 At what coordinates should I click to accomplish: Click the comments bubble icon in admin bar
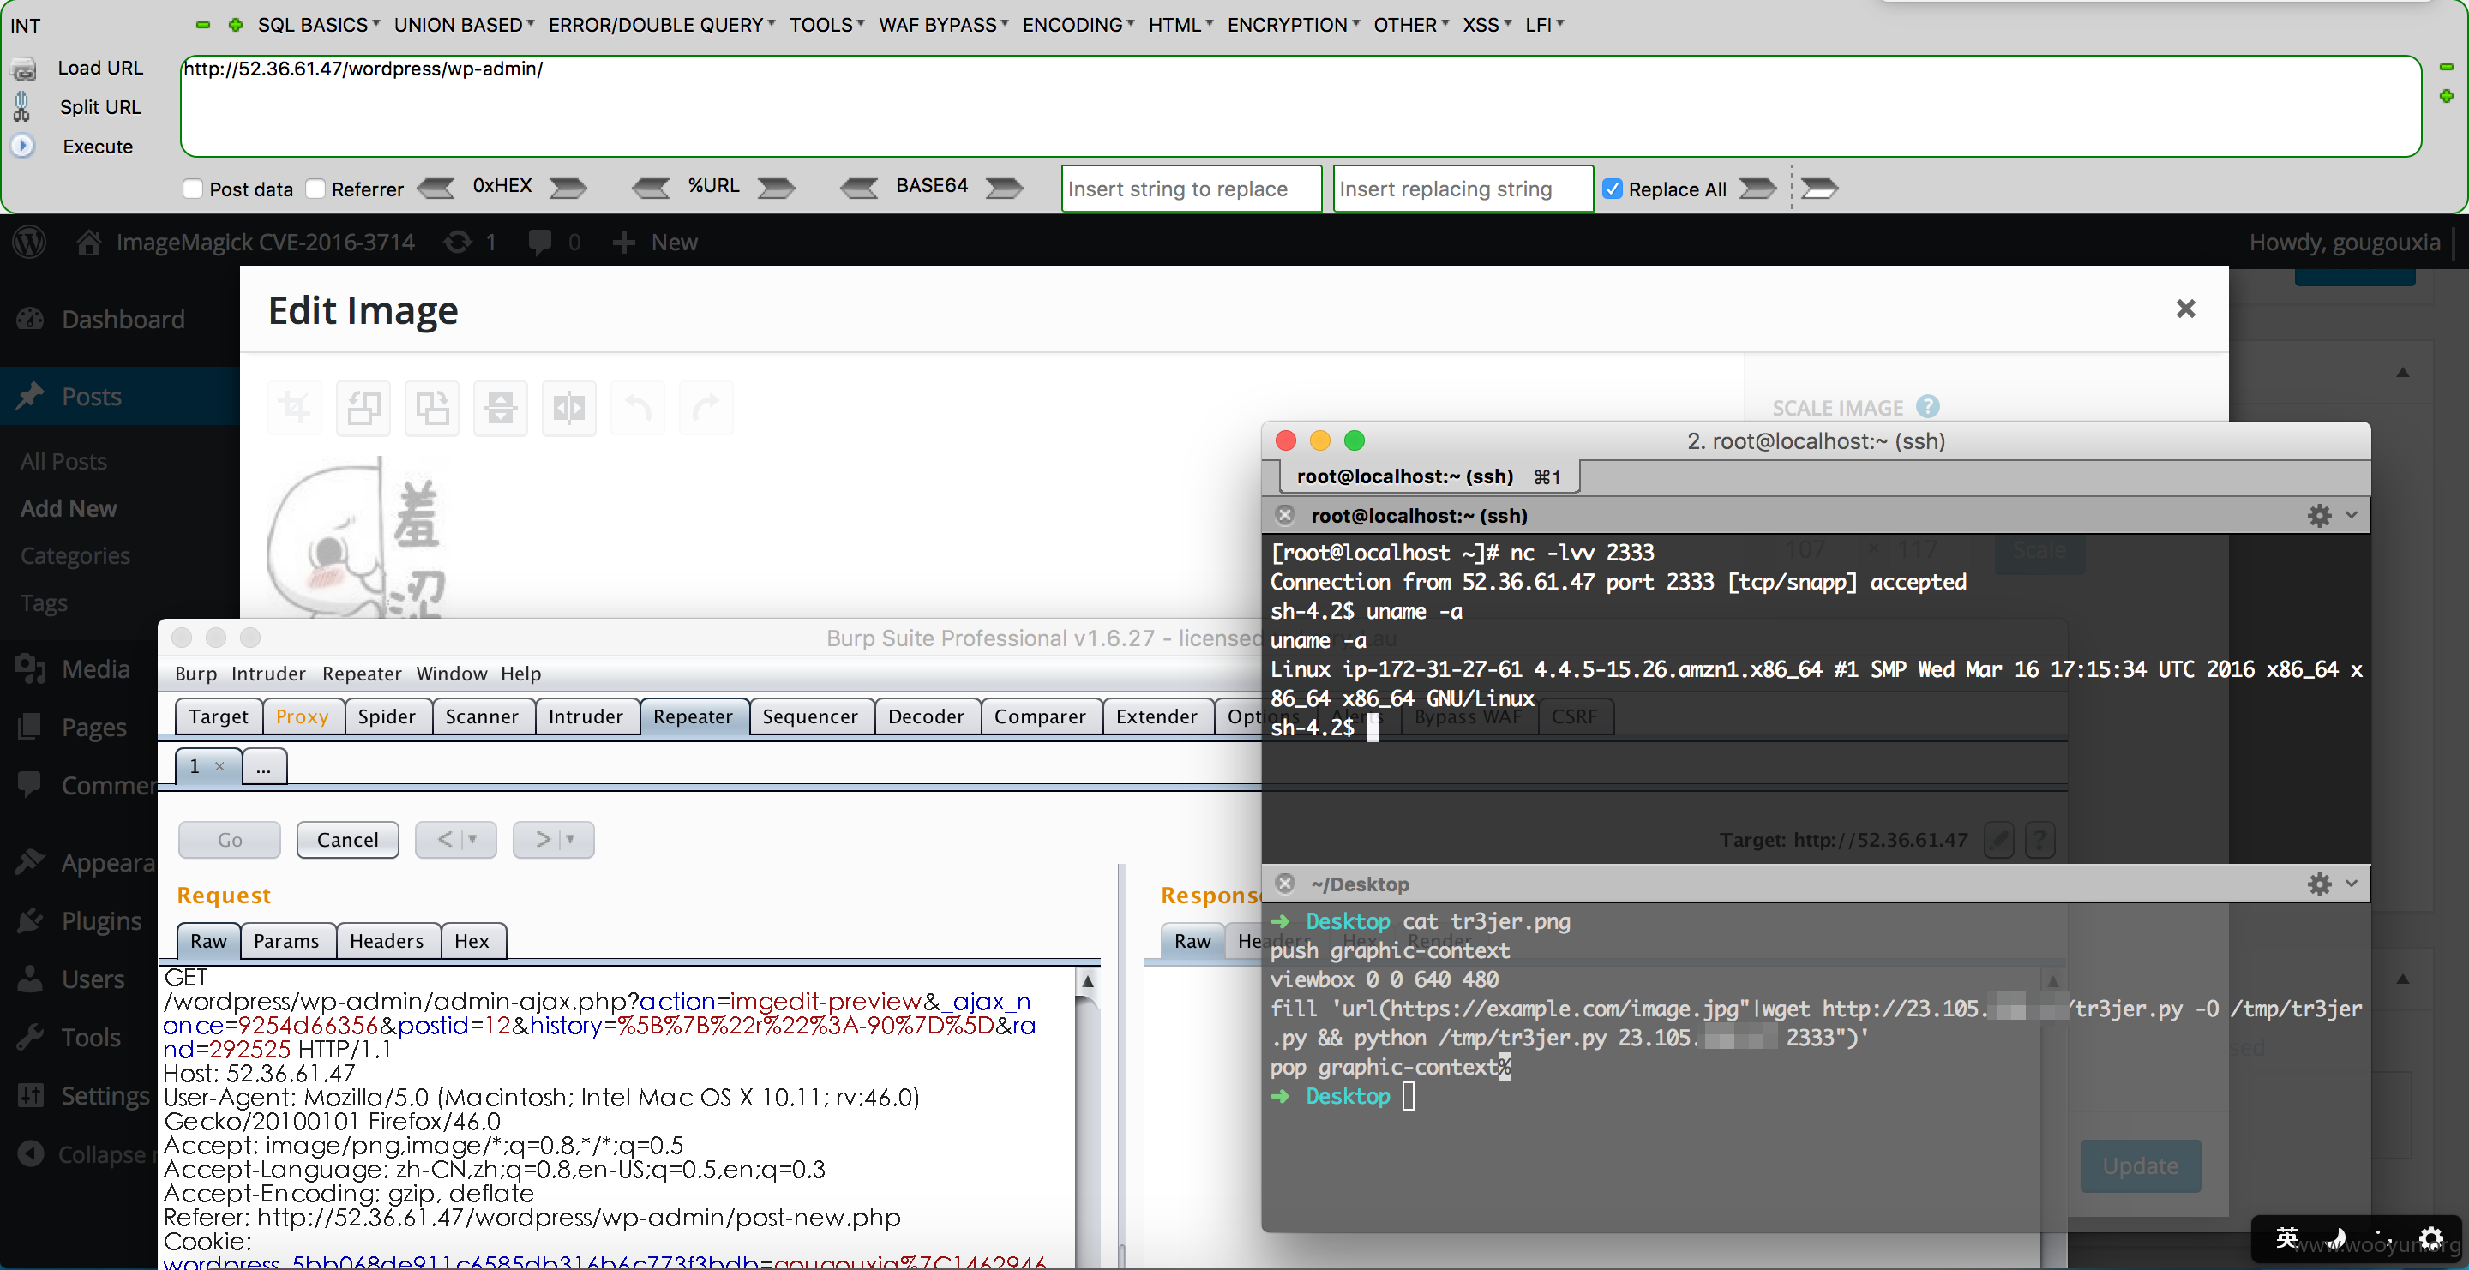pyautogui.click(x=539, y=242)
